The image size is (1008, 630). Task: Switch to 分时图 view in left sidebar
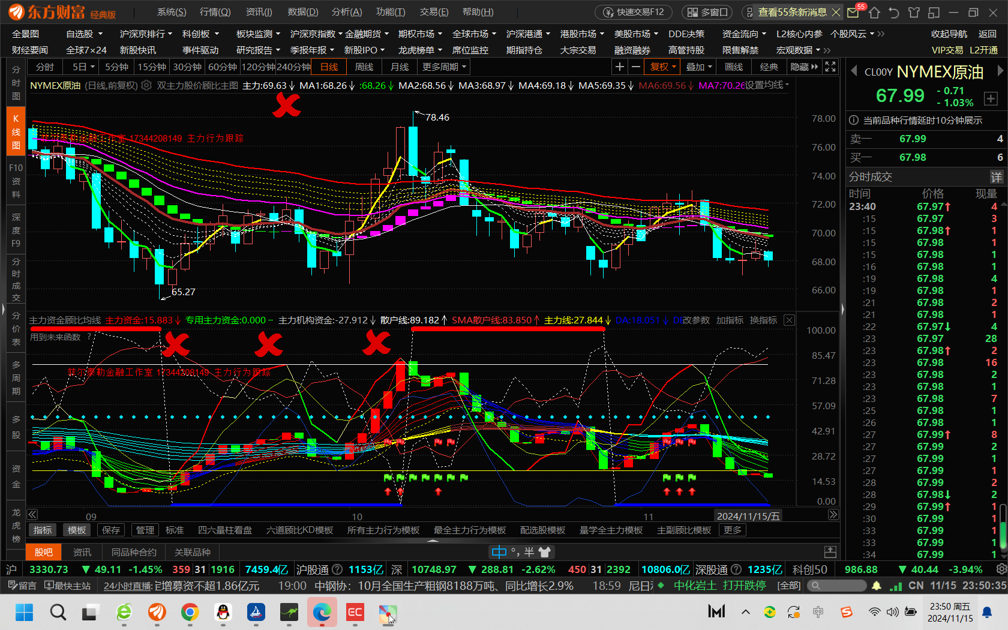click(x=16, y=83)
